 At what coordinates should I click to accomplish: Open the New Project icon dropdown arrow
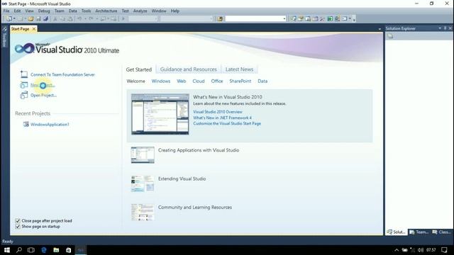click(14, 19)
